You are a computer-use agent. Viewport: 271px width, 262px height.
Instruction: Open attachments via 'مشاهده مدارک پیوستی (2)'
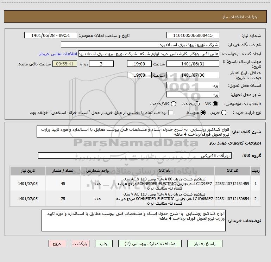pos(150,243)
